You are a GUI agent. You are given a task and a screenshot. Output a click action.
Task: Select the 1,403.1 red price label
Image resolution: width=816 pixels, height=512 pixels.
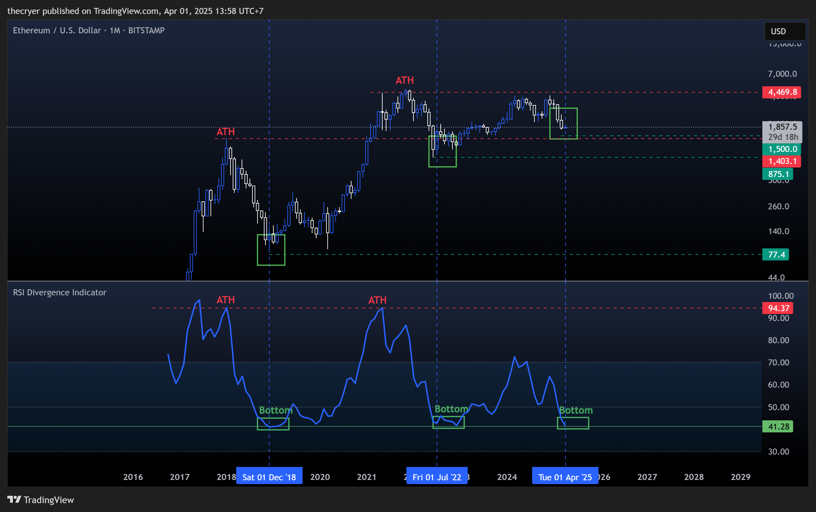pos(781,161)
